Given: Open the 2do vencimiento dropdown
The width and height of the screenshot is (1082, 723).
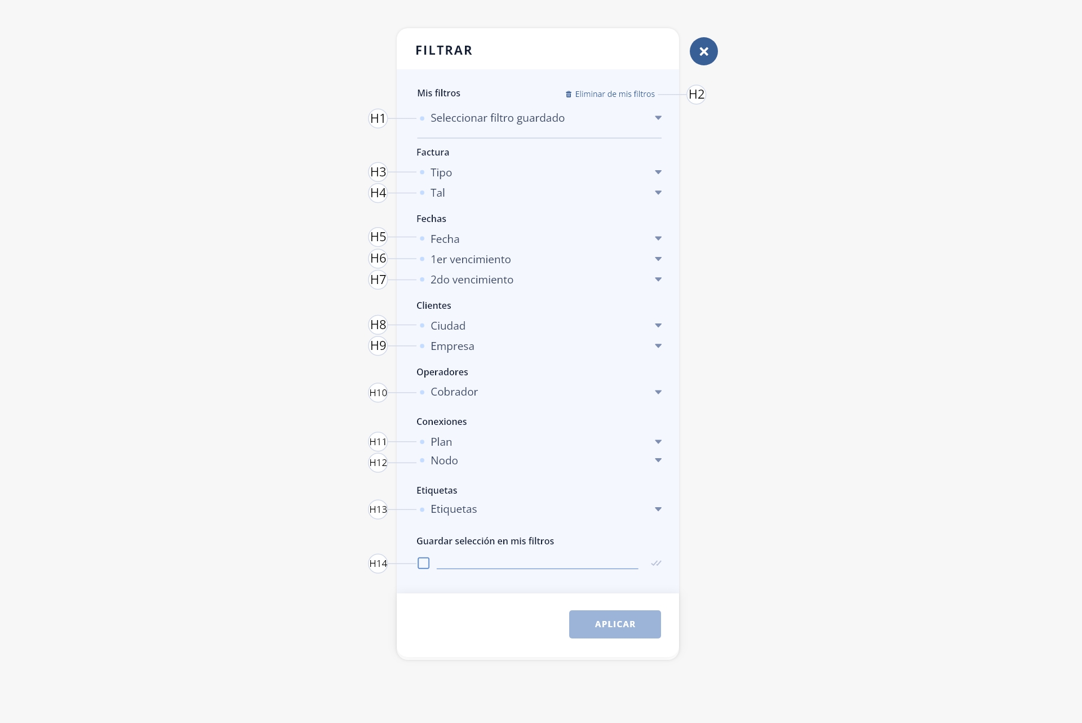Looking at the screenshot, I should (539, 280).
